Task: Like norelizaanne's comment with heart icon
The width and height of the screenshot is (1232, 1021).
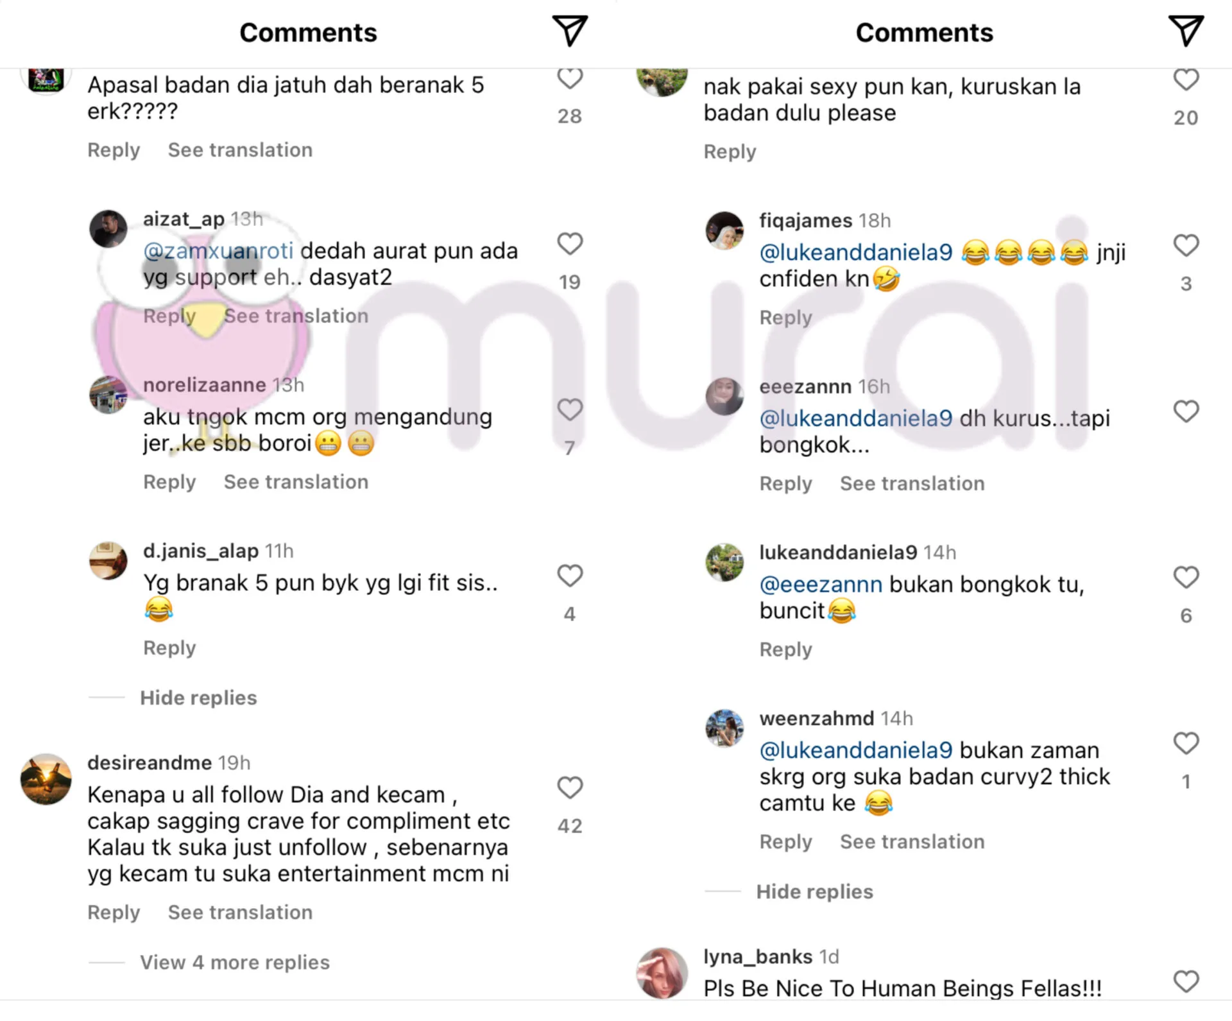Action: click(x=569, y=410)
